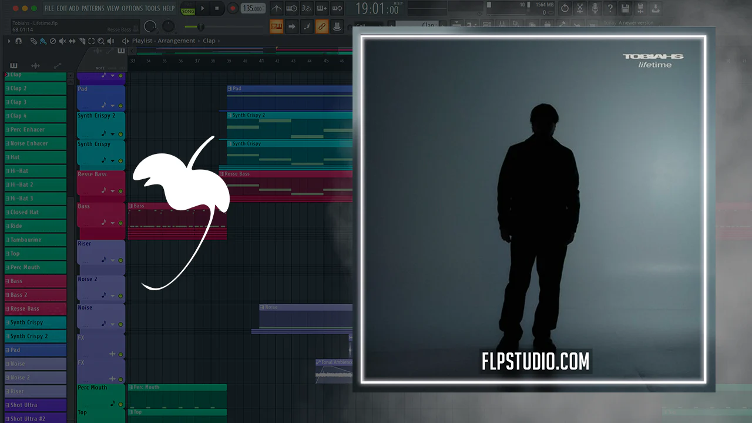This screenshot has height=423, width=752.
Task: Mute the Pad track with its green light
Action: [120, 106]
